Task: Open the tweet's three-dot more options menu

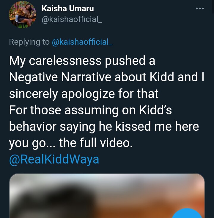Action: pyautogui.click(x=200, y=9)
